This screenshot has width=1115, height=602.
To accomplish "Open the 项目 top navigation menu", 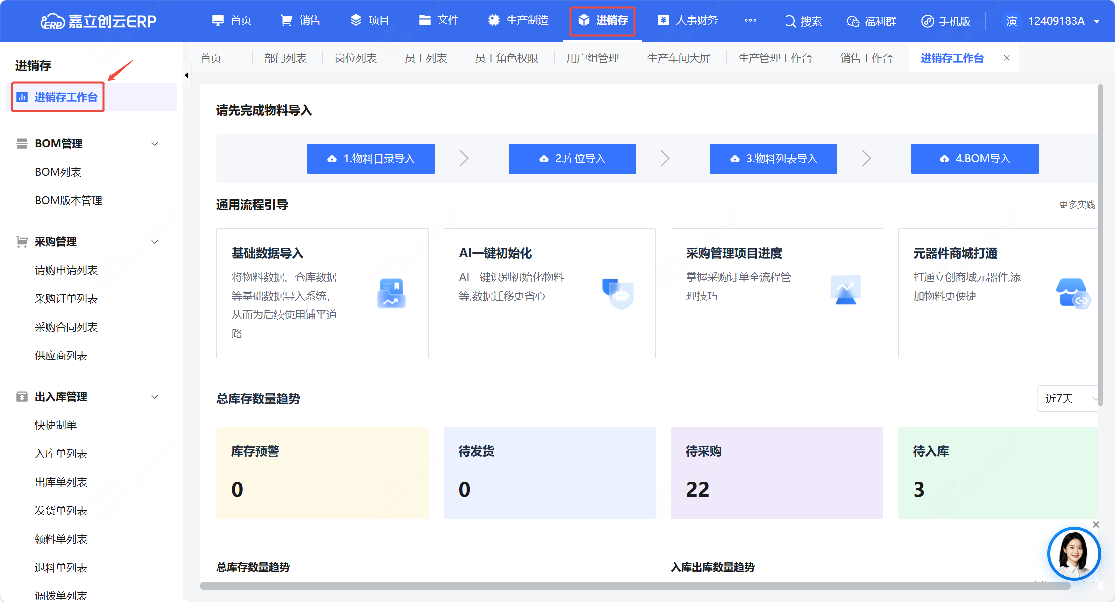I will point(370,20).
